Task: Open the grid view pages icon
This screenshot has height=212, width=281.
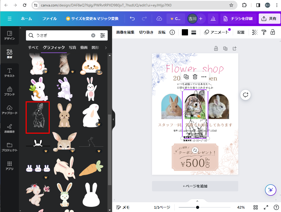Action: point(256,207)
